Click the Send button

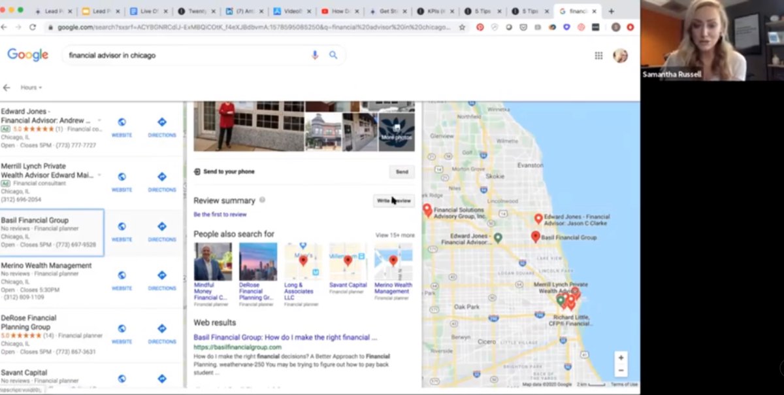tap(402, 171)
